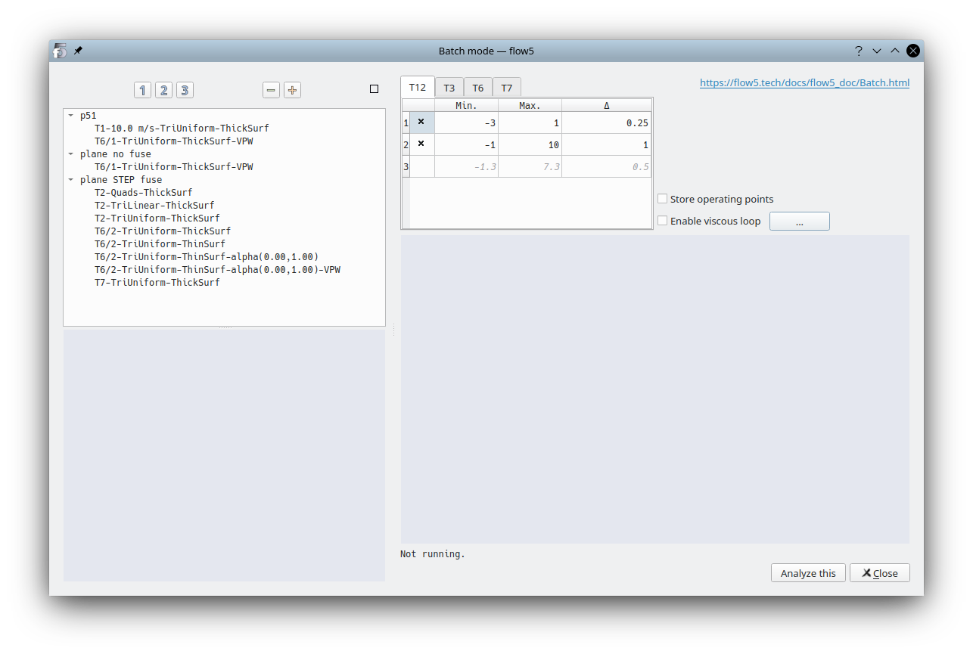Click the level 1 expand icon
The width and height of the screenshot is (973, 654).
pos(142,90)
